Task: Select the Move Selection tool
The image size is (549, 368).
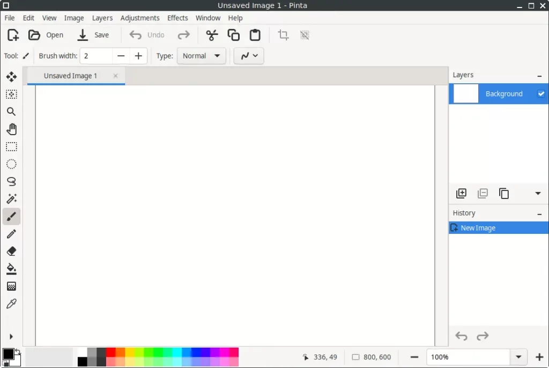Action: (11, 94)
